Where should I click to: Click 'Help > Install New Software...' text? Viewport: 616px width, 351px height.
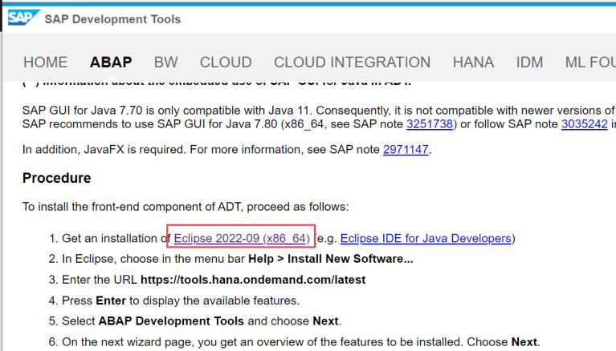click(x=331, y=259)
